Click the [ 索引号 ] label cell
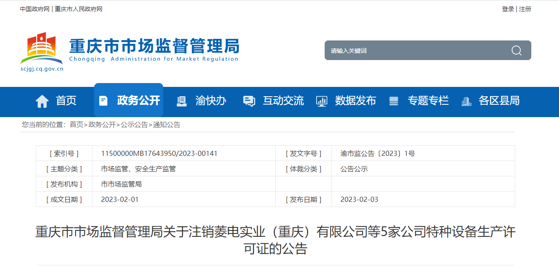 tap(64, 153)
